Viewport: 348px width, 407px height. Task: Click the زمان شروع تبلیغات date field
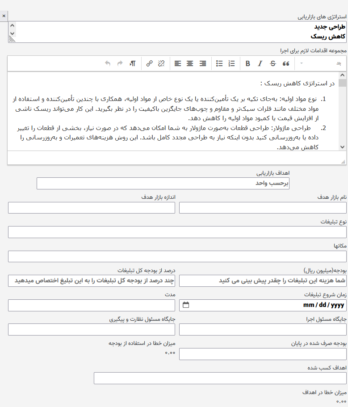pos(263,305)
